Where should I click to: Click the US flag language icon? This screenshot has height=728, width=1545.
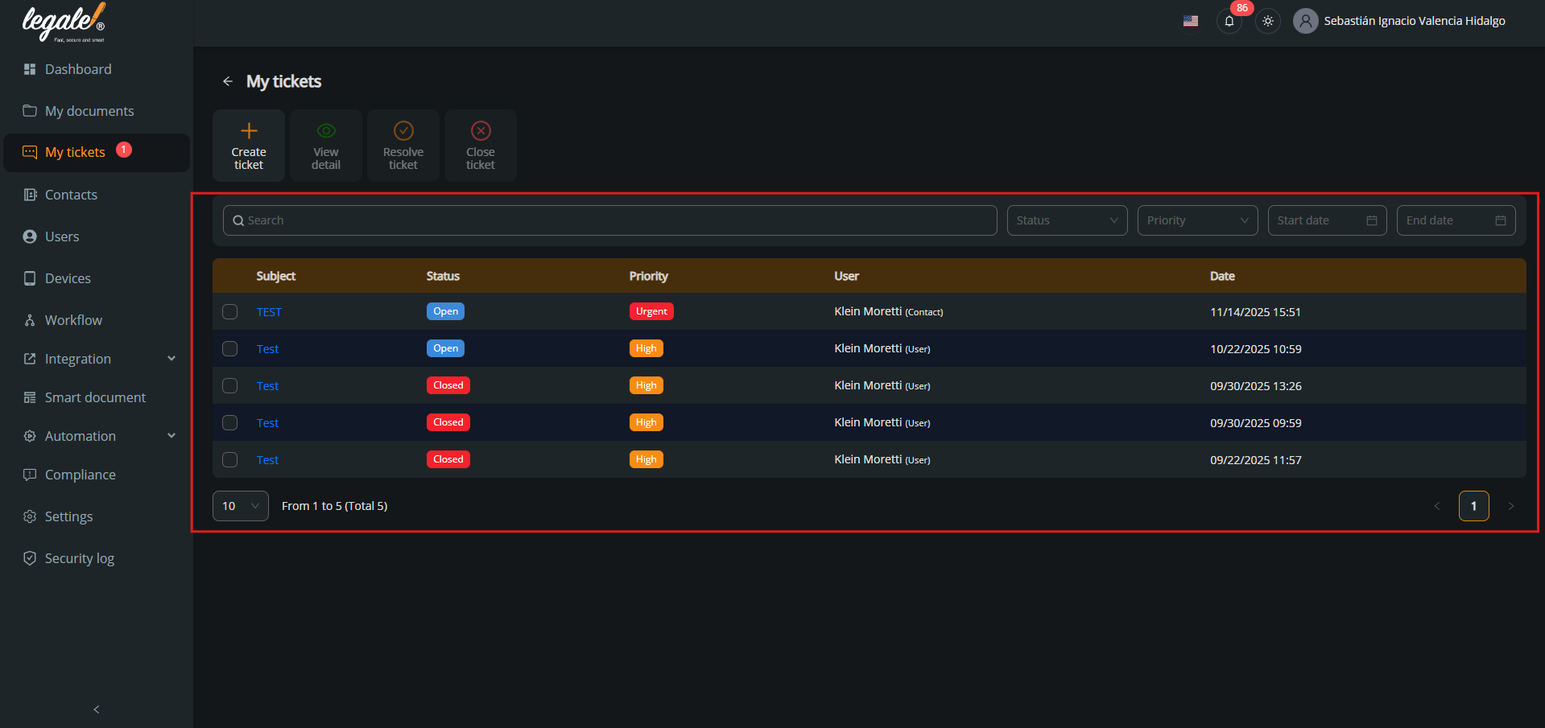point(1191,22)
